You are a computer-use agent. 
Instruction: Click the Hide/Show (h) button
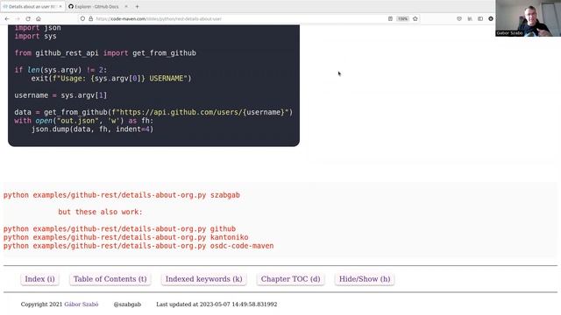point(365,279)
